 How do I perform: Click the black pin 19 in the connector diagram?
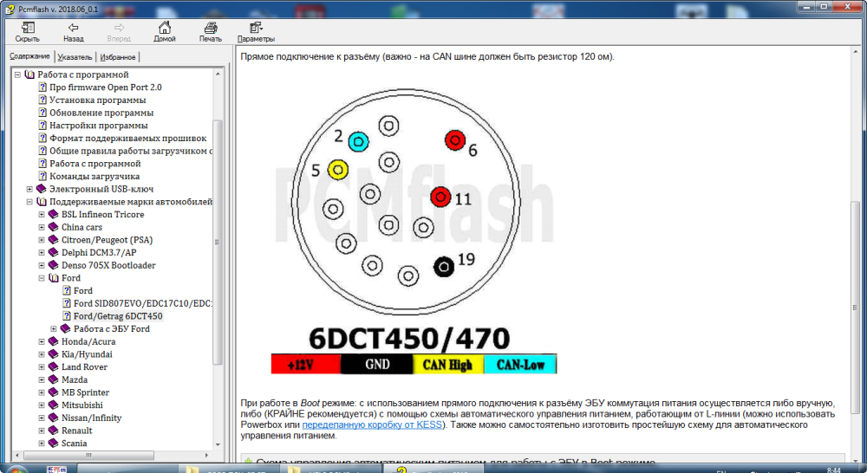(443, 268)
